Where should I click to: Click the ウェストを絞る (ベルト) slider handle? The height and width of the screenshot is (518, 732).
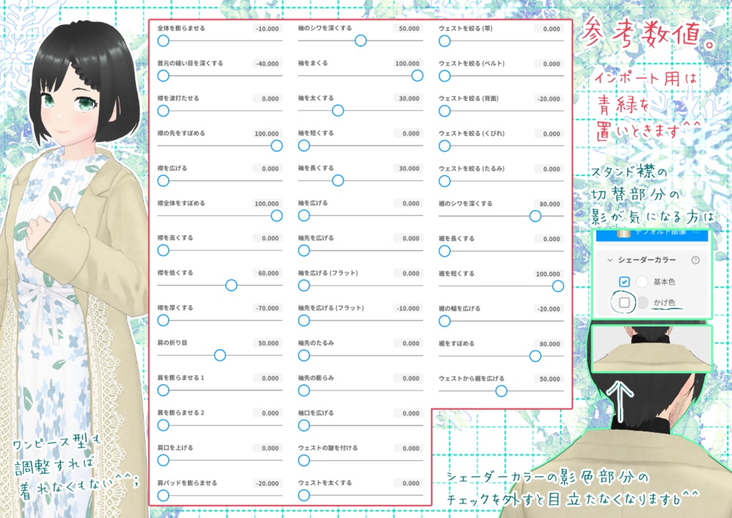point(445,76)
